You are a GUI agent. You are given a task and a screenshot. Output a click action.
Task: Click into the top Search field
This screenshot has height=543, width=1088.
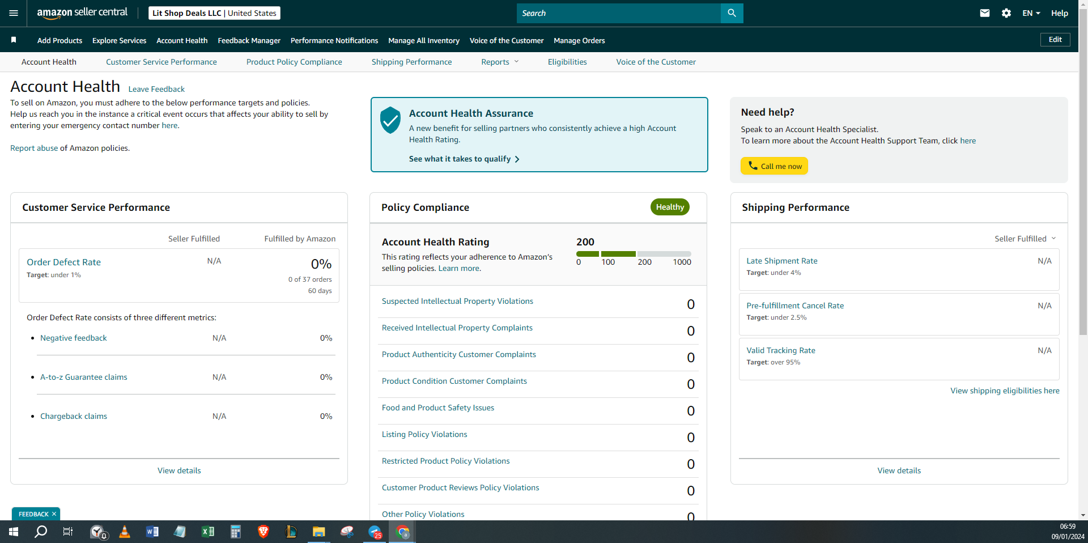point(619,13)
